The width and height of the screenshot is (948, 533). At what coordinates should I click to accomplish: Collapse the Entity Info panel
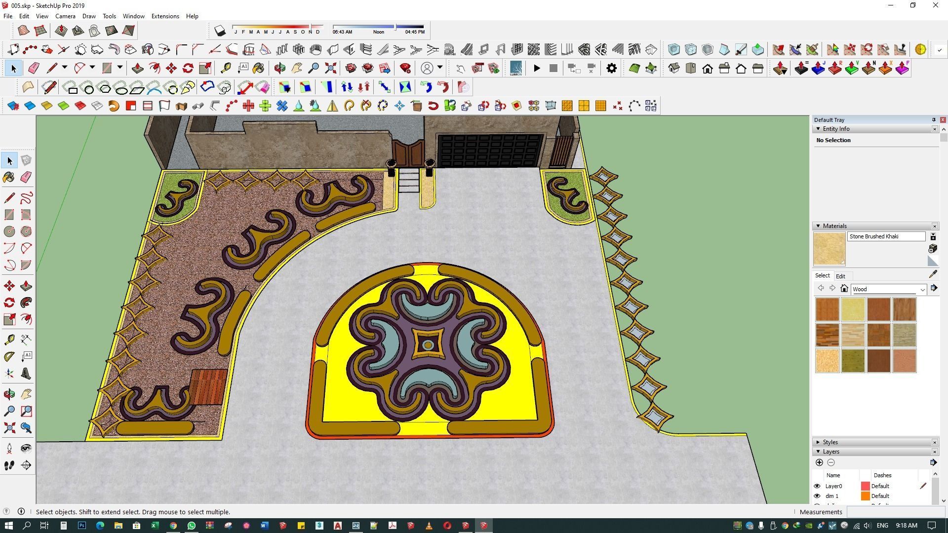click(818, 129)
